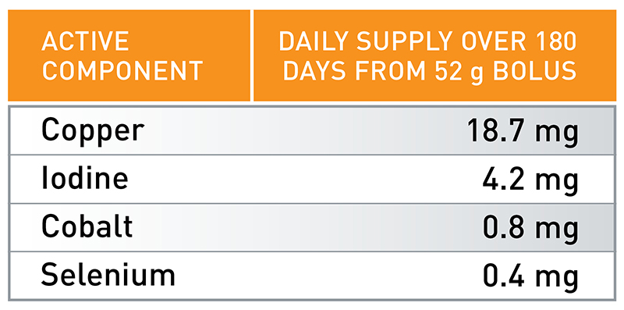Click the 18.7 mg value
The height and width of the screenshot is (310, 624).
tap(522, 132)
